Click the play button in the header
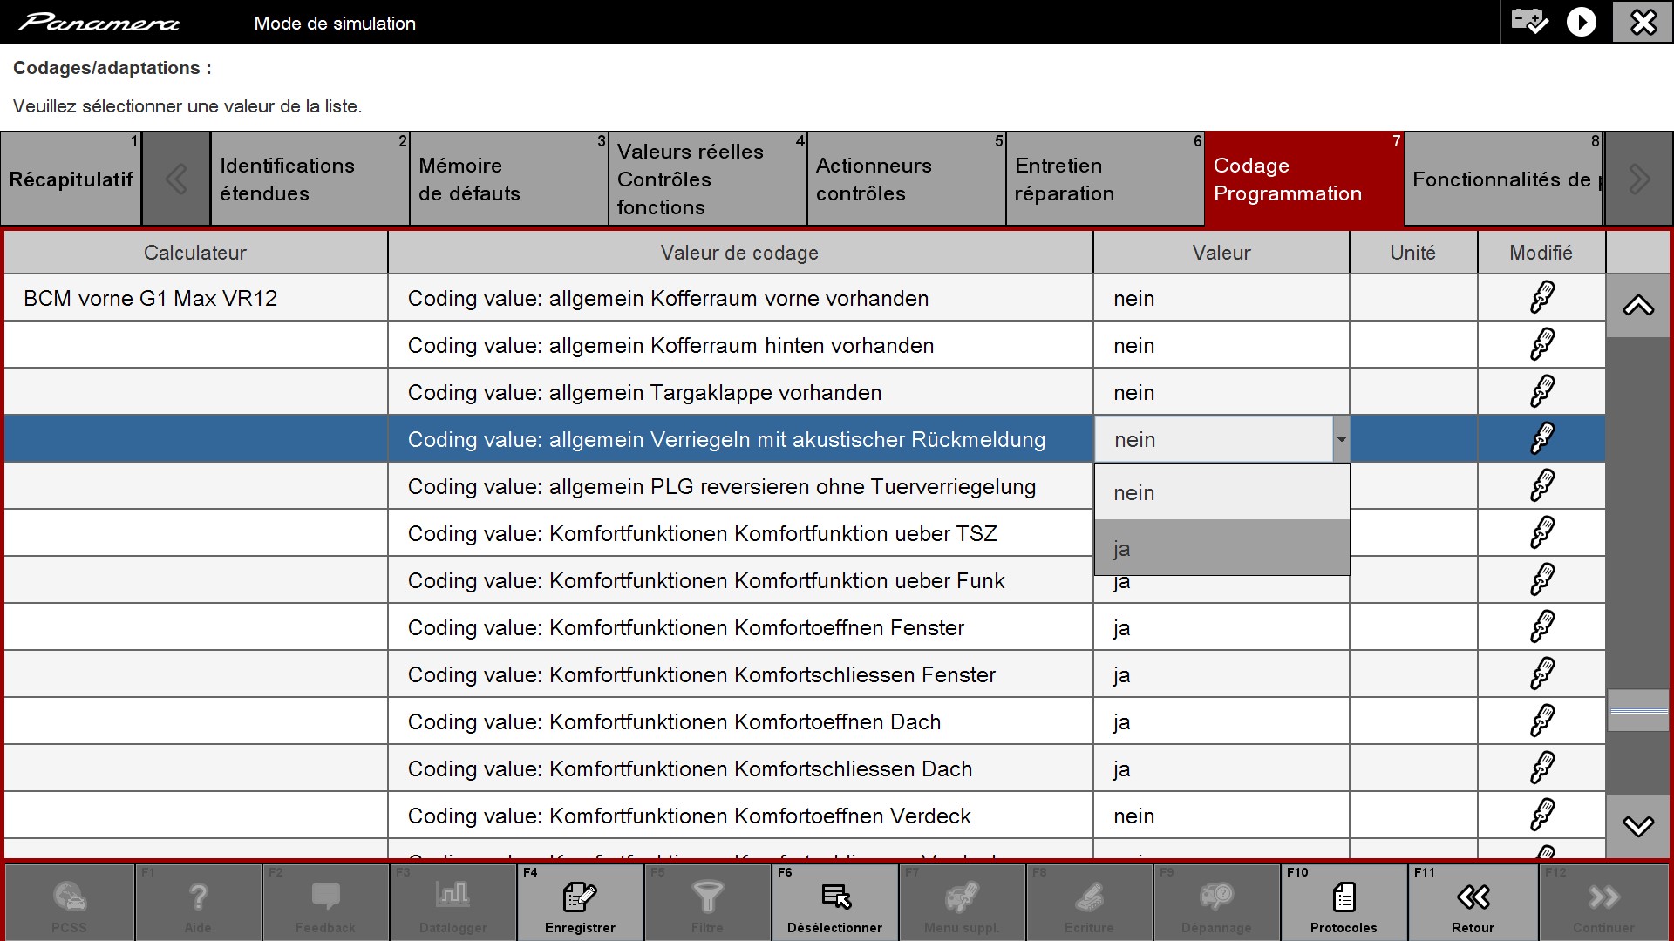The height and width of the screenshot is (941, 1674). tap(1582, 22)
